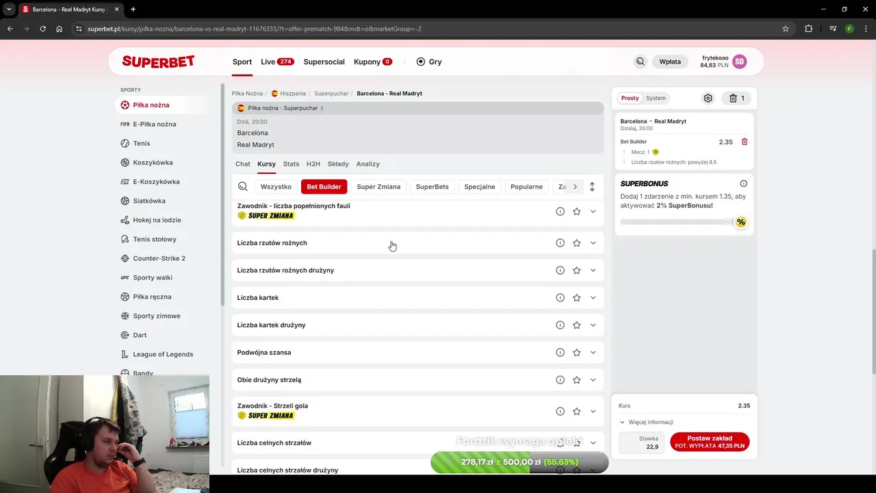Open info icon for Podwójna szansa
The image size is (876, 493).
(560, 353)
